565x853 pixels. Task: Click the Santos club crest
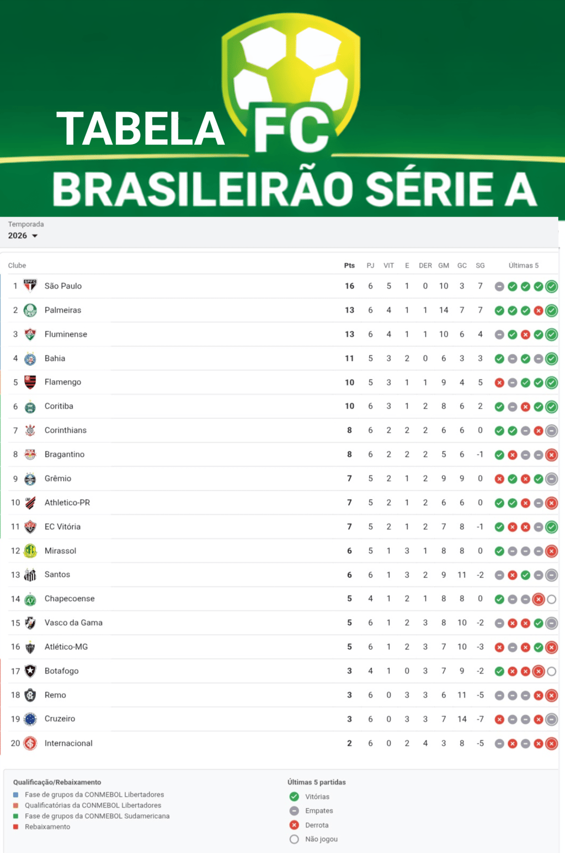30,575
